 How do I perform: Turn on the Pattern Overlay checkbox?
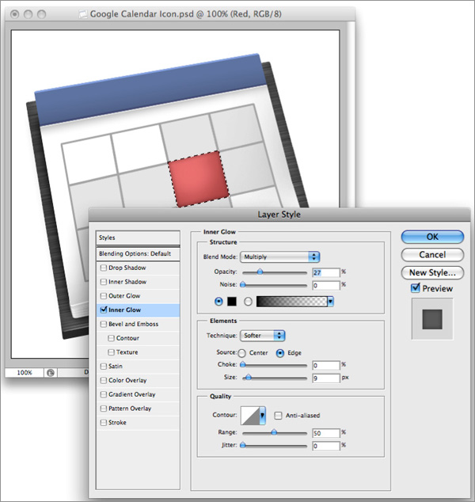pyautogui.click(x=104, y=409)
